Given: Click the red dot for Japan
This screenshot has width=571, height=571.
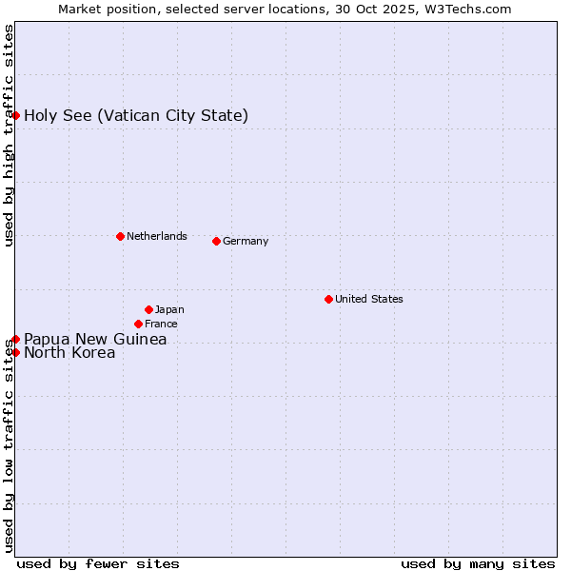Looking at the screenshot, I should (148, 309).
